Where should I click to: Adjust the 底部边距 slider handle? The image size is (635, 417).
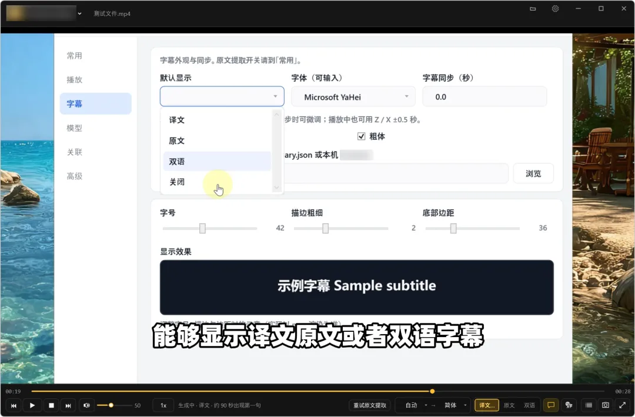pyautogui.click(x=453, y=228)
